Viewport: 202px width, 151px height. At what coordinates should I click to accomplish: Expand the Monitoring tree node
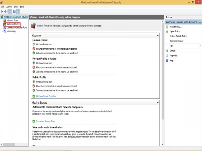point(2,31)
